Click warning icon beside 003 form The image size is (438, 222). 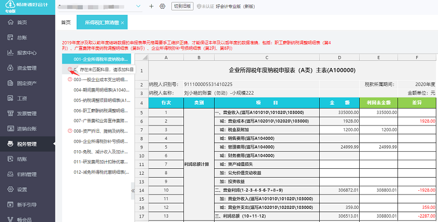tap(70, 79)
